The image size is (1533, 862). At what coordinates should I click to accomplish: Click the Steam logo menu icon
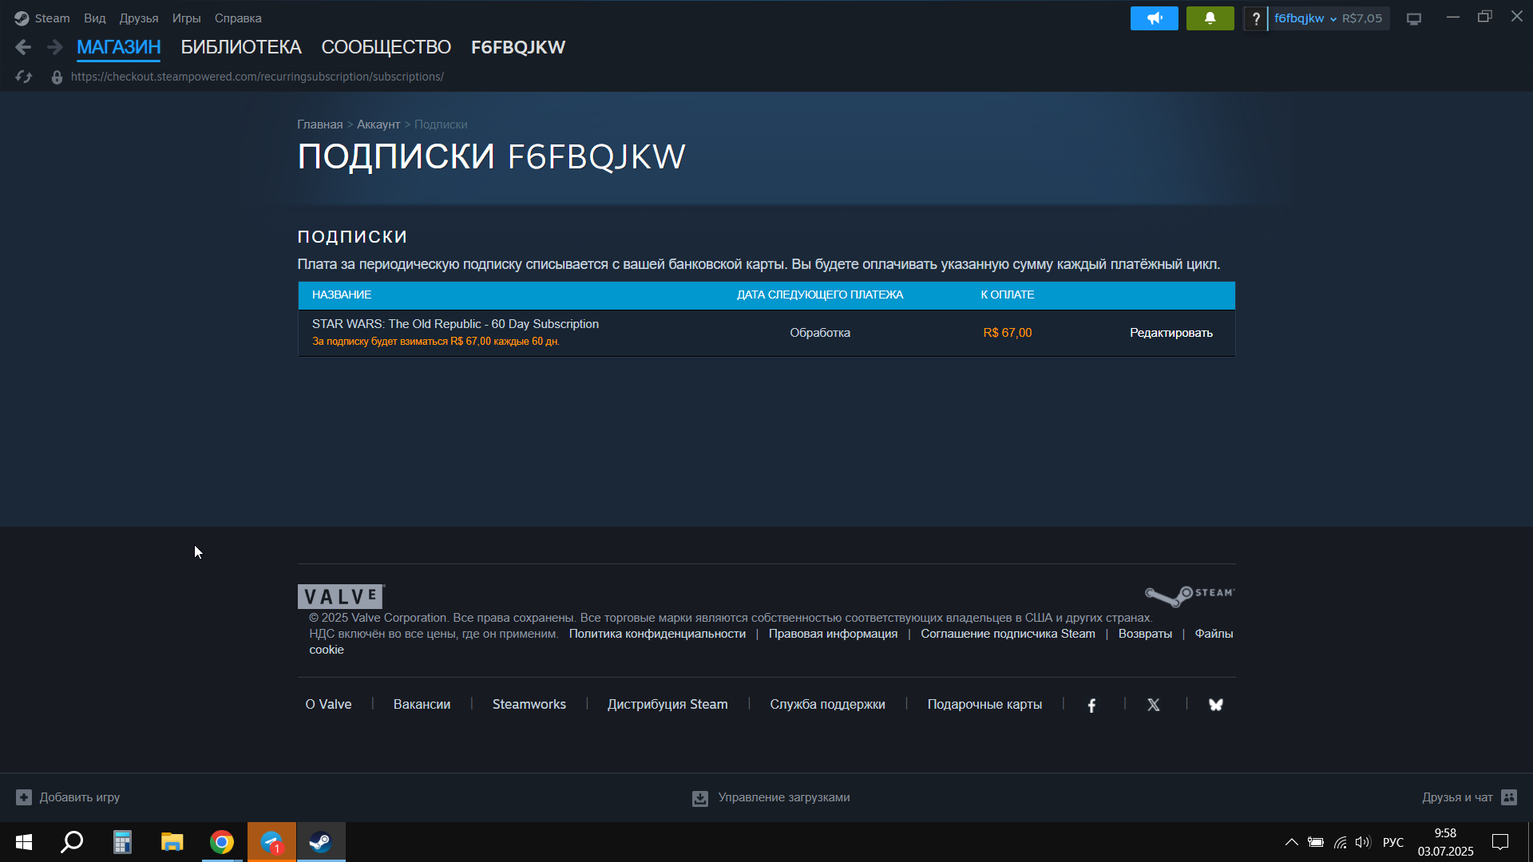[x=22, y=18]
